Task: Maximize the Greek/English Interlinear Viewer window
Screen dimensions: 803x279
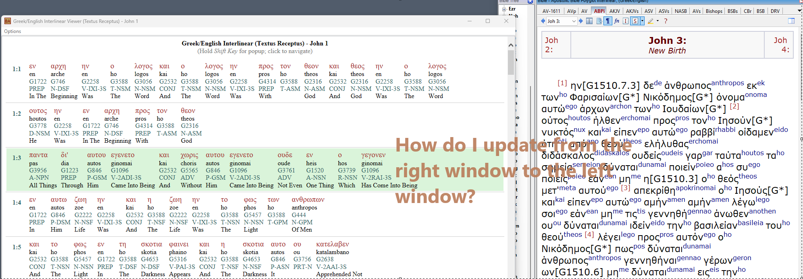Action: (488, 21)
